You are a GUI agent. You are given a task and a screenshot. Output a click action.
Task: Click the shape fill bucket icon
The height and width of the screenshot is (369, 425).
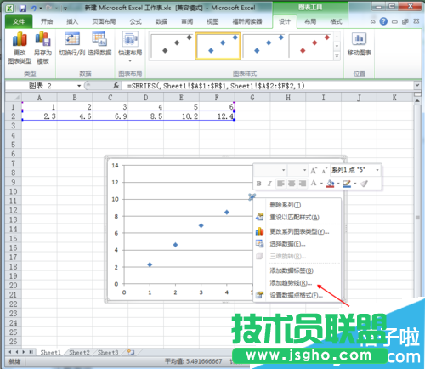coord(331,184)
